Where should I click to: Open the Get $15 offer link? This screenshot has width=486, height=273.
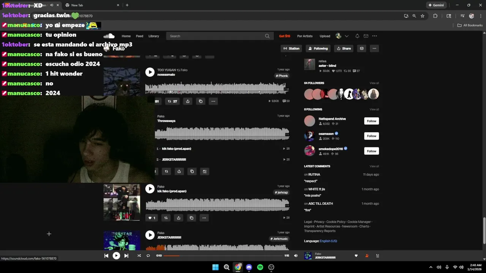coord(284,36)
